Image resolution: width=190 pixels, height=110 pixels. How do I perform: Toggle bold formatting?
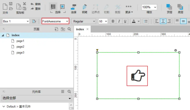(113, 21)
